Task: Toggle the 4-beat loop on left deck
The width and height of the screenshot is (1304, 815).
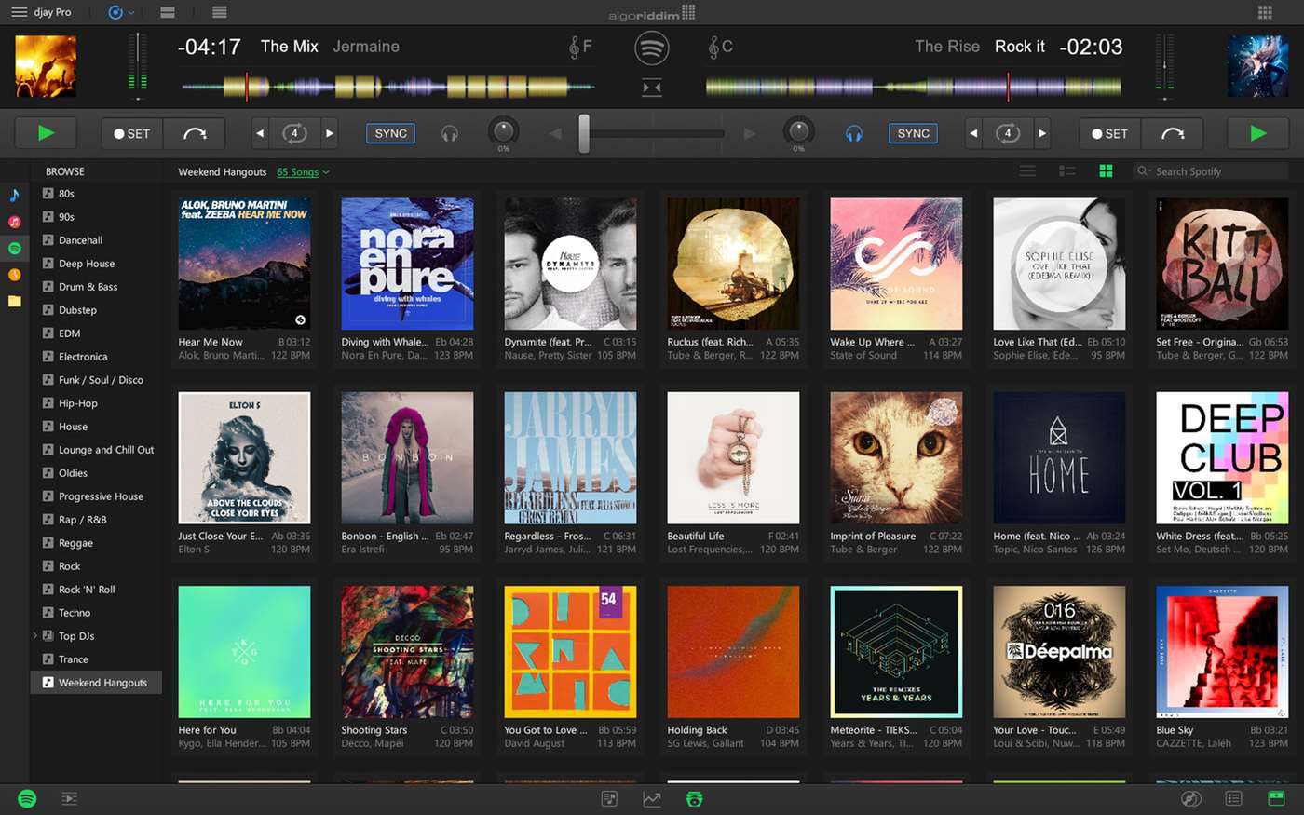Action: [294, 133]
